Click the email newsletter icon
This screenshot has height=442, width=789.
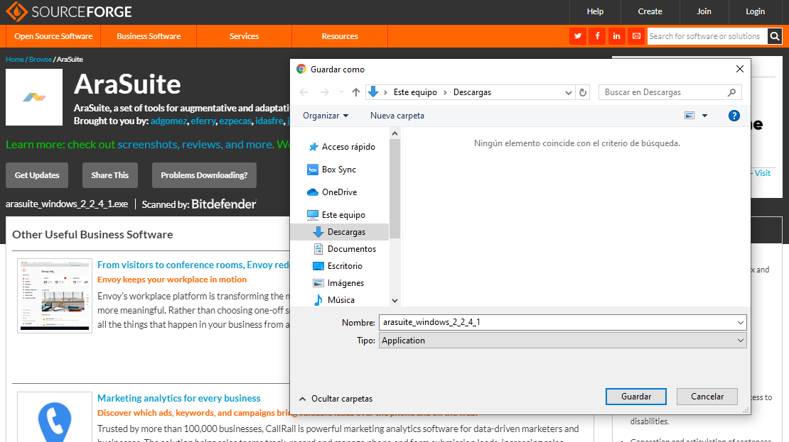636,36
